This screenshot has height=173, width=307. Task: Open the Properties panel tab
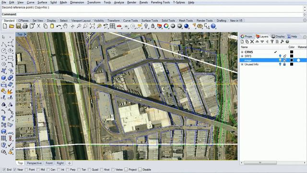[x=247, y=37]
